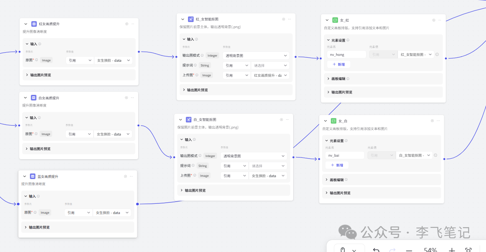Collapse 元素设置 section in 女_白 node

327,141
